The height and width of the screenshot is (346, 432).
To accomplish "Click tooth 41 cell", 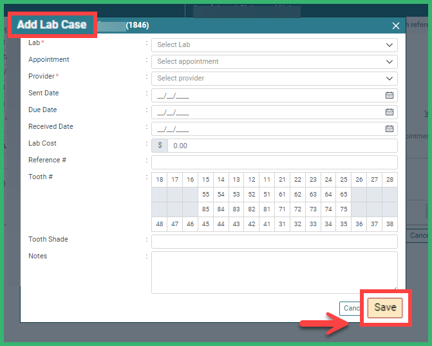I will pyautogui.click(x=267, y=224).
